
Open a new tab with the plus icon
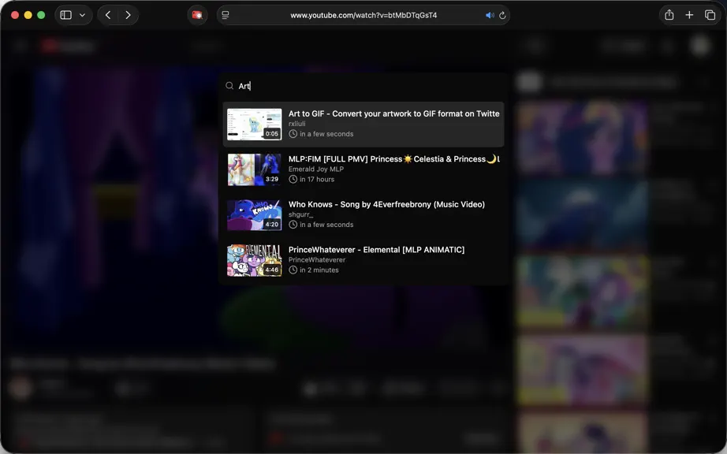689,15
